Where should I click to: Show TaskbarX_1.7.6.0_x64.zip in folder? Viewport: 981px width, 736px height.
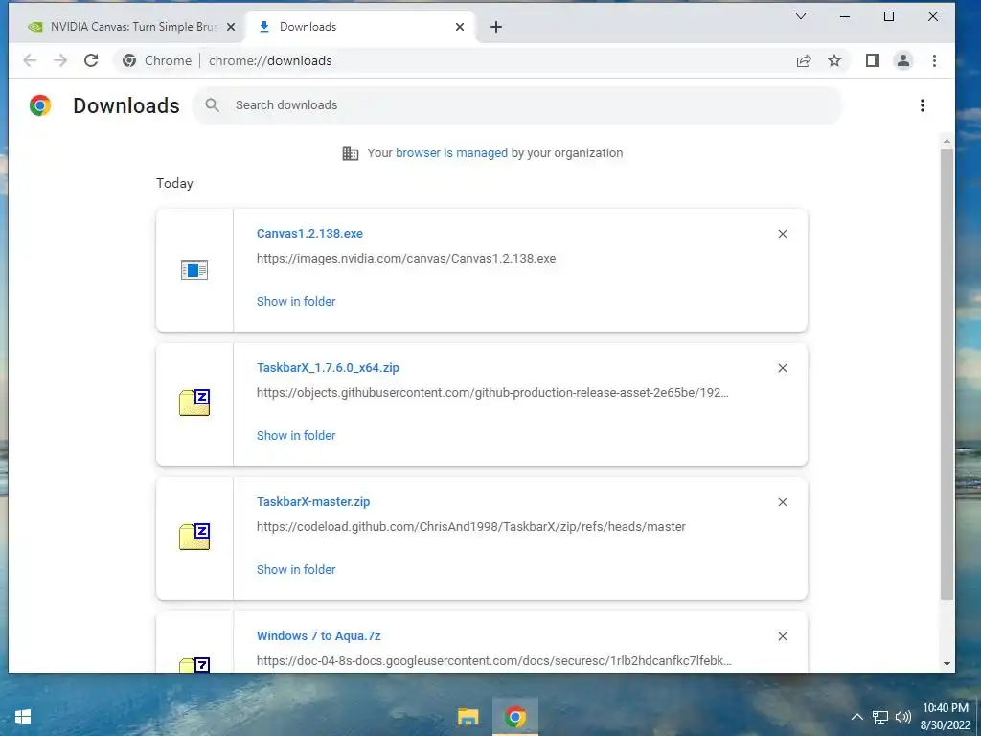pyautogui.click(x=296, y=436)
